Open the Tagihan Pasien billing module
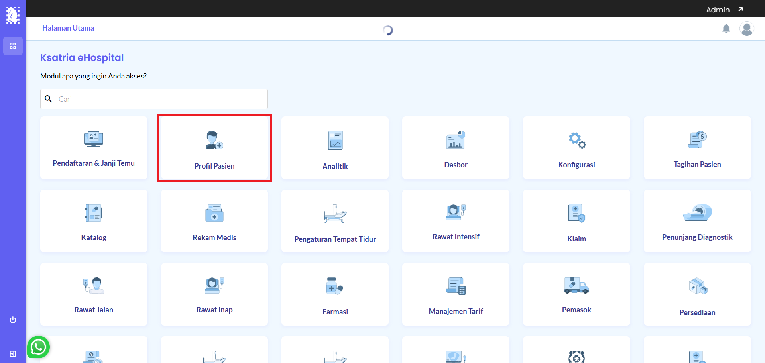This screenshot has width=765, height=363. pos(697,147)
